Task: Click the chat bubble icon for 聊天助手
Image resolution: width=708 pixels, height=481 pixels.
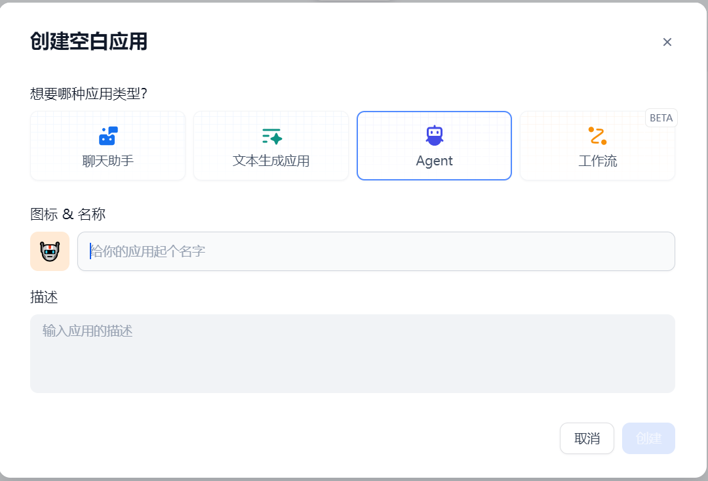Action: [108, 136]
